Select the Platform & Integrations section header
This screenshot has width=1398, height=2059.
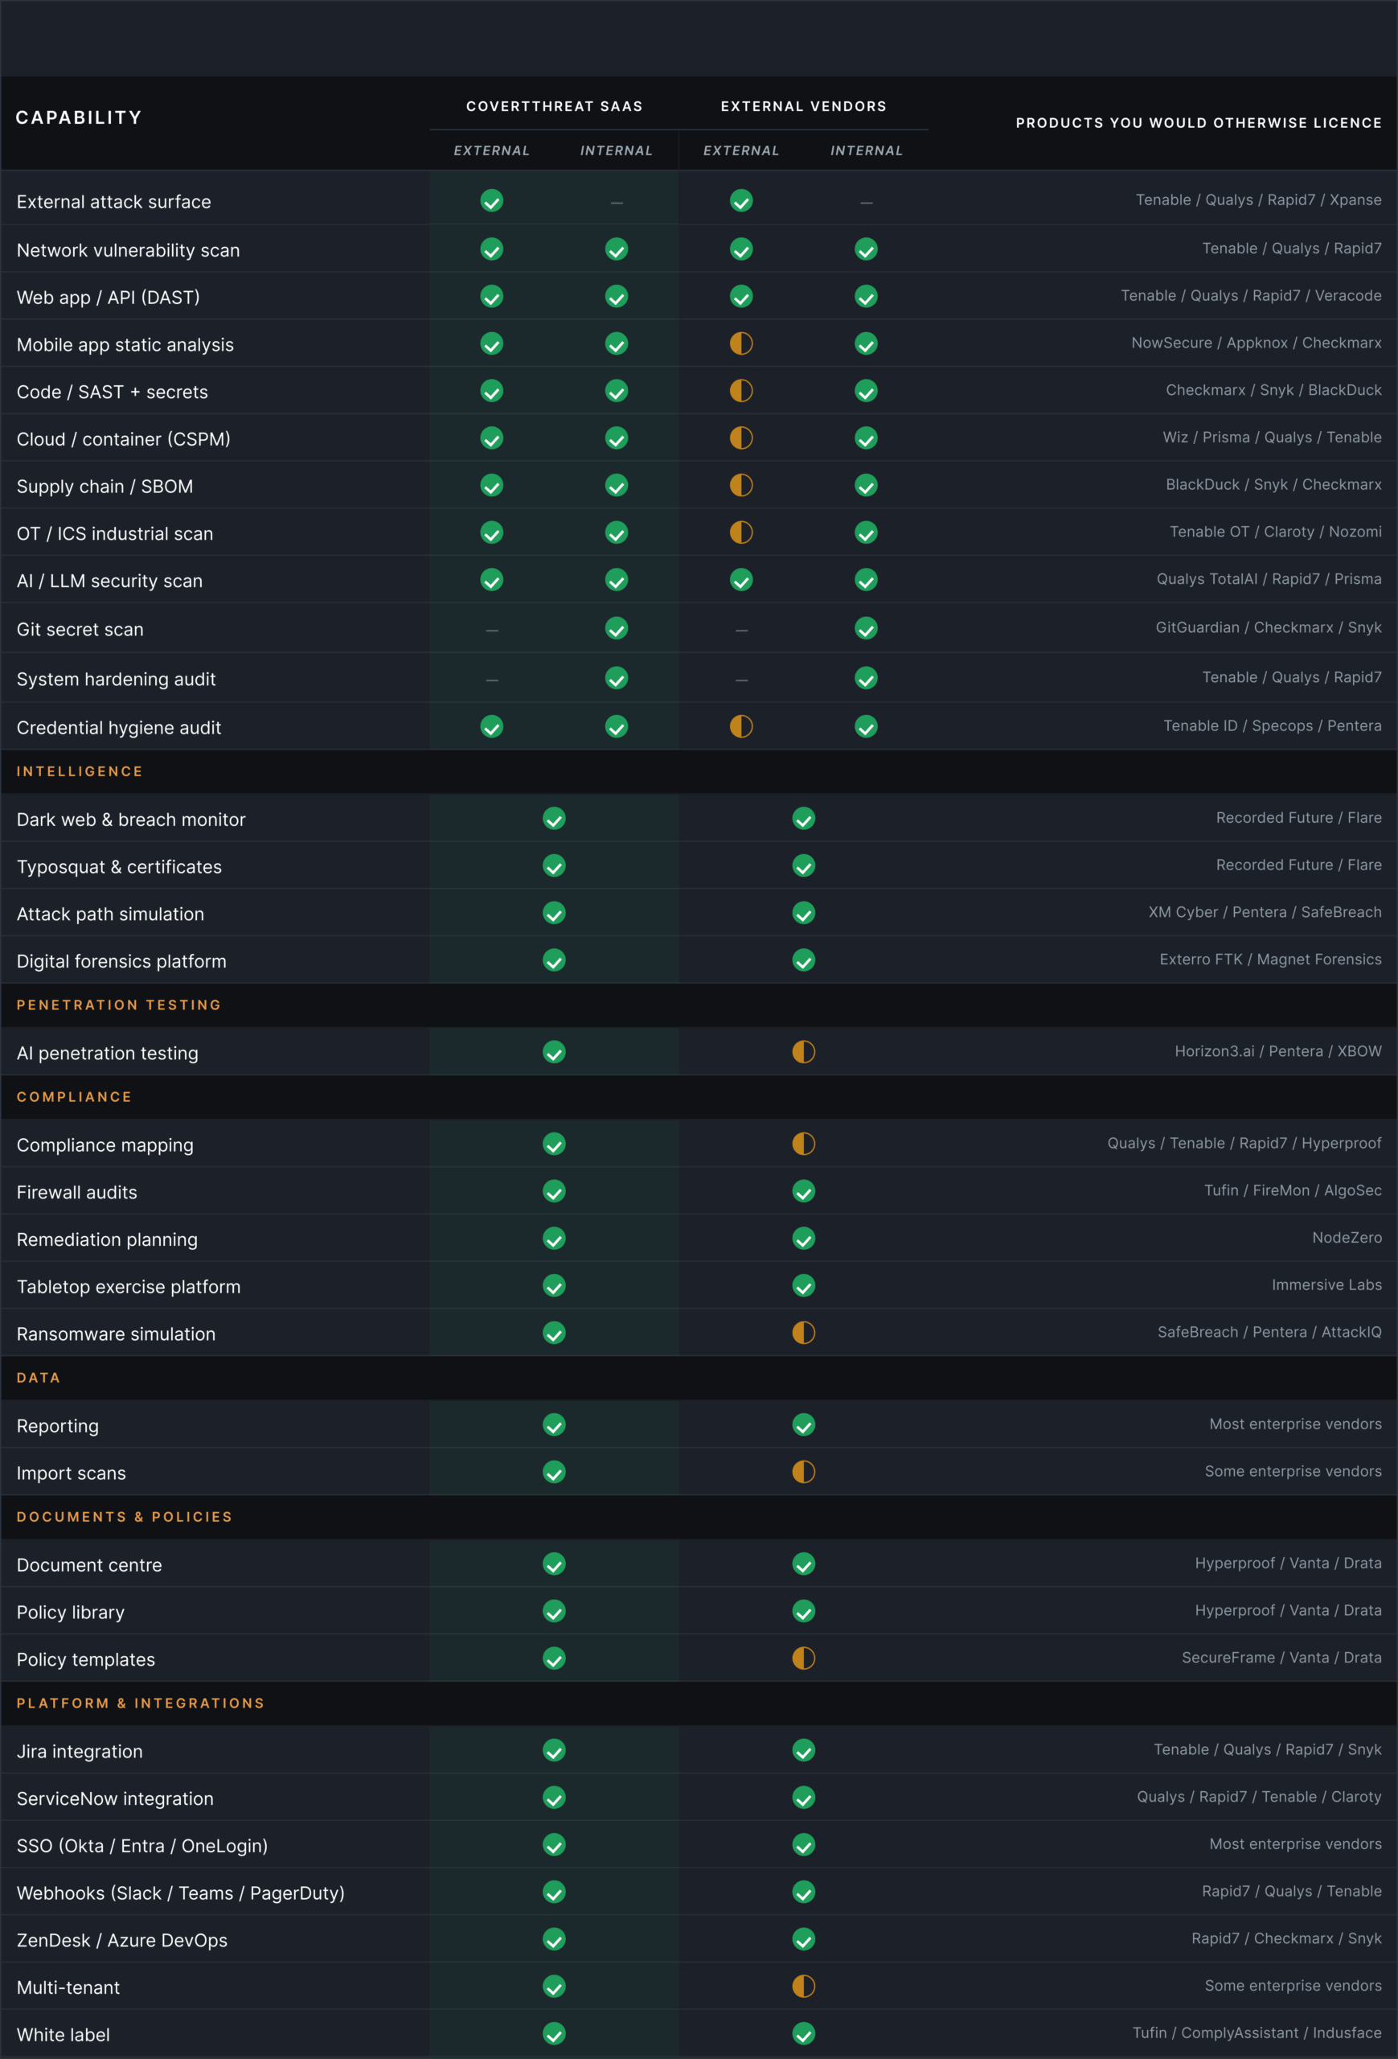pos(141,1703)
